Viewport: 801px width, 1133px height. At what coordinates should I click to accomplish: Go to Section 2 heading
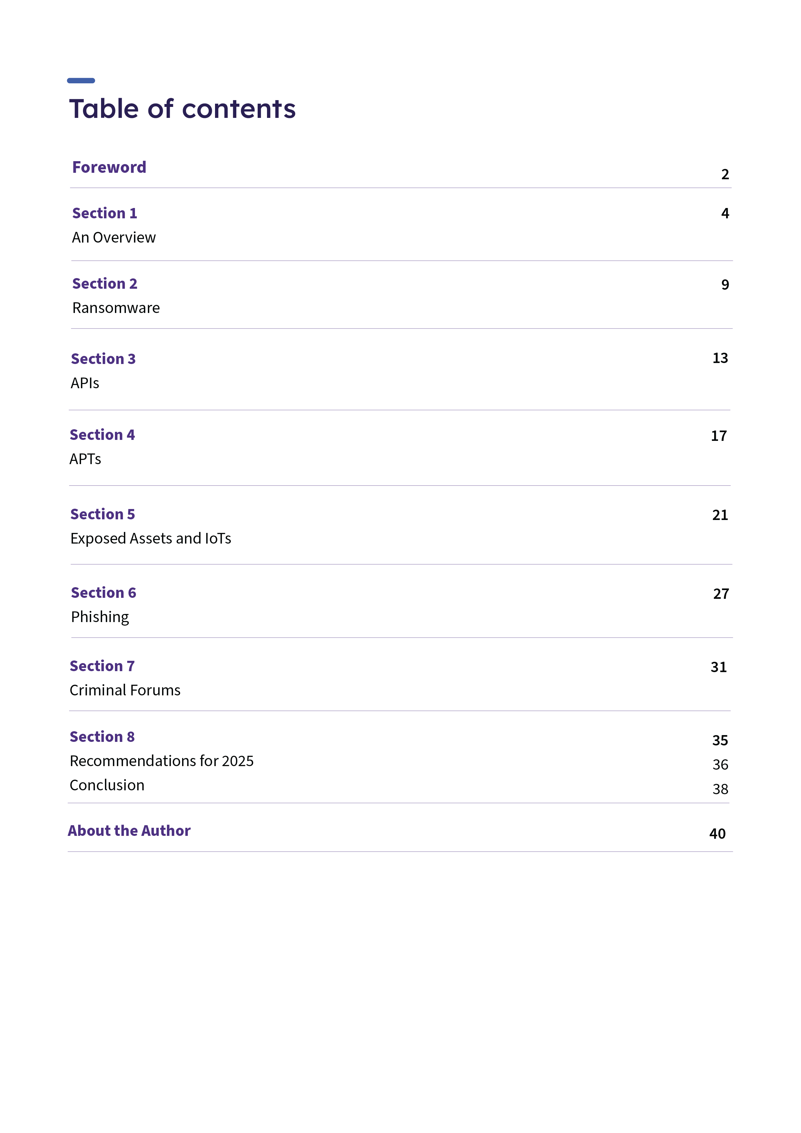[x=105, y=284]
